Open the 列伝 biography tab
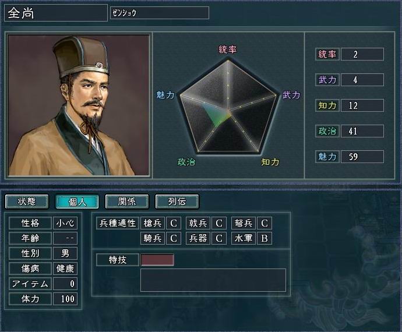The width and height of the screenshot is (402, 332). (177, 202)
